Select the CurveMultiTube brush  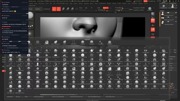pos(164,51)
